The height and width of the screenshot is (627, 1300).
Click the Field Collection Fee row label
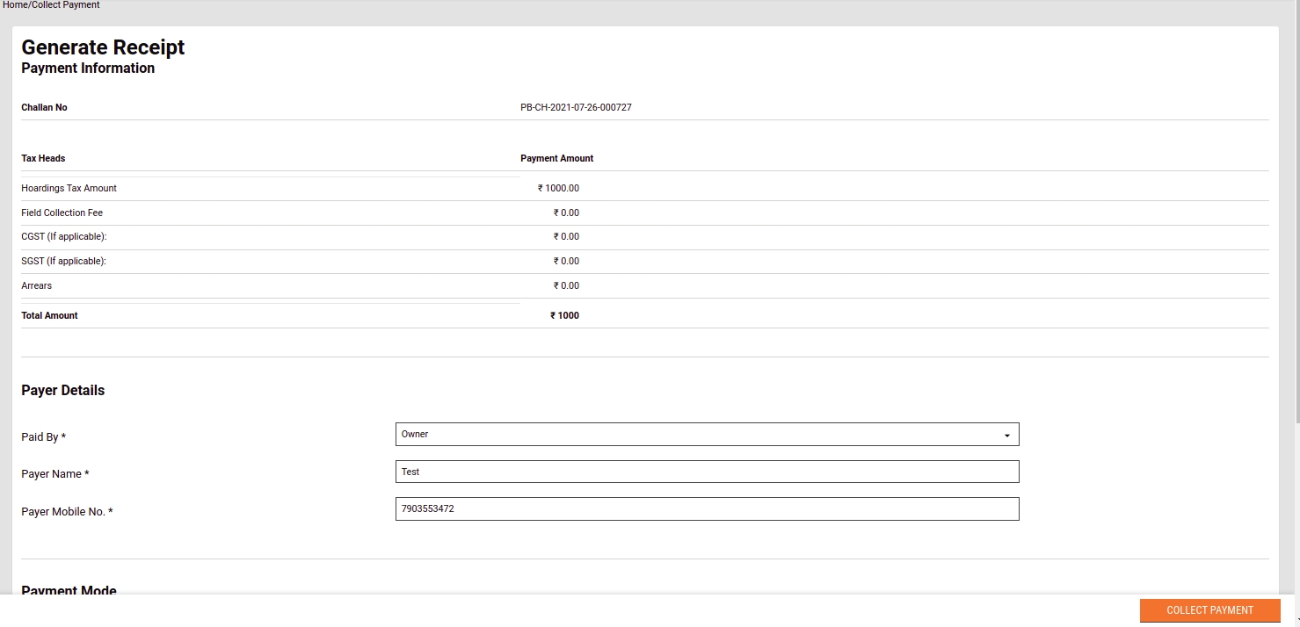pyautogui.click(x=62, y=213)
